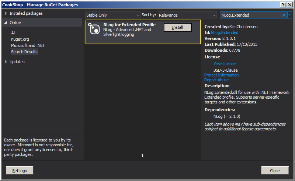Screen dimensions: 295x181
Task: Select All under Online
Action: click(x=13, y=33)
